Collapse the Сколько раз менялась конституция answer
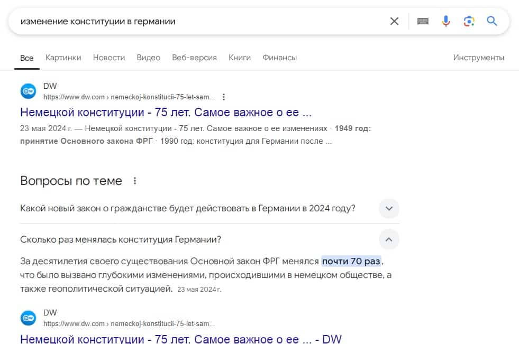The width and height of the screenshot is (519, 344). click(389, 239)
